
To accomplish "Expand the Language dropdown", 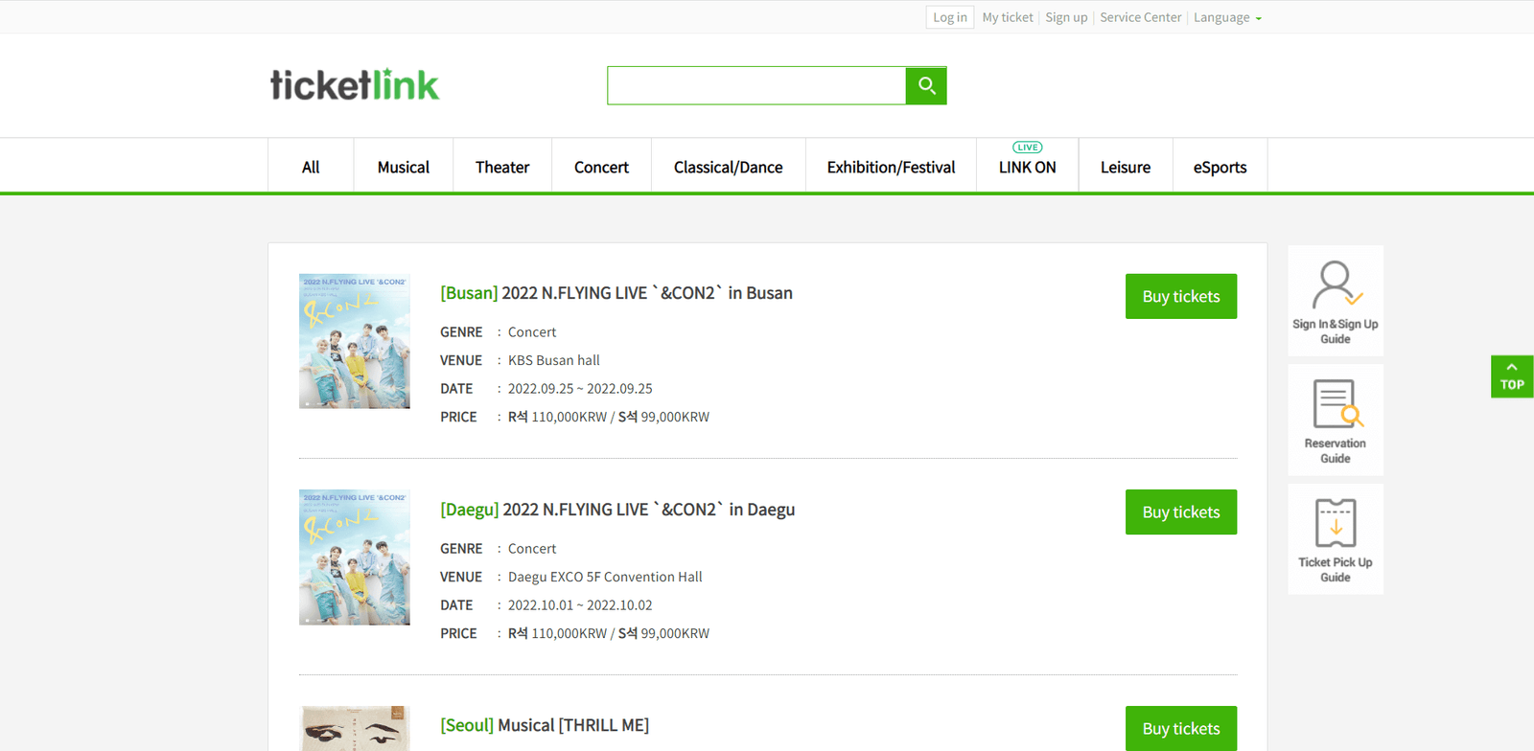I will point(1226,17).
